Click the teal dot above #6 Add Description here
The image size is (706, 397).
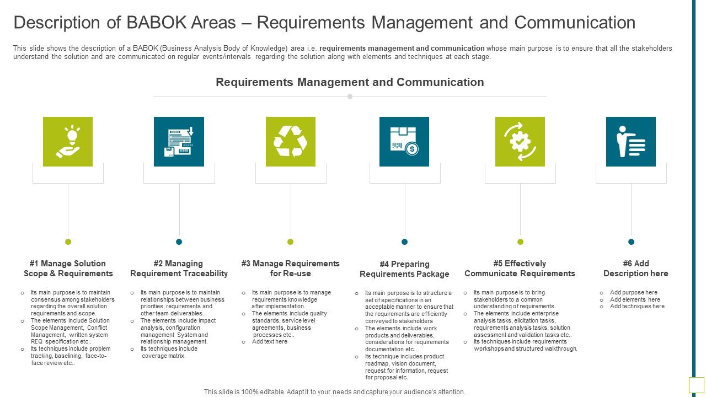[x=631, y=242]
